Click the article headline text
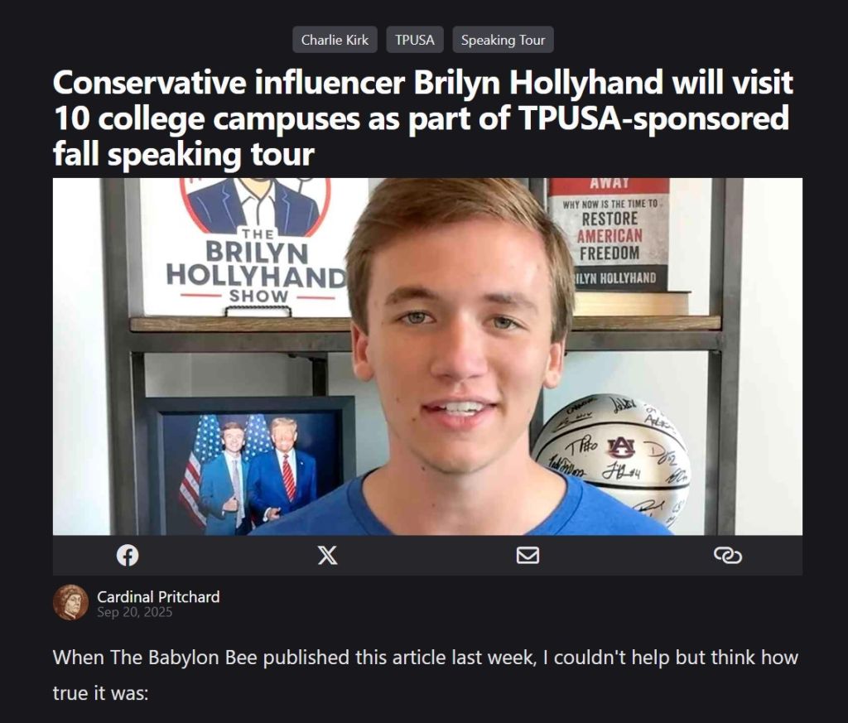This screenshot has width=848, height=723. (422, 118)
